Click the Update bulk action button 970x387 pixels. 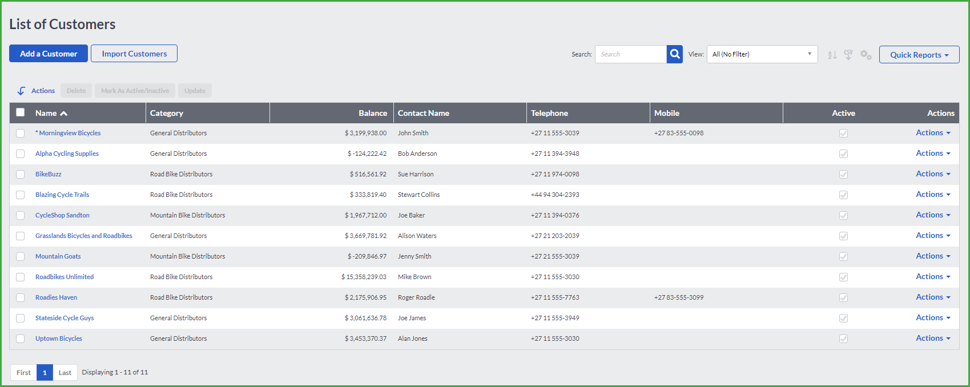[x=195, y=91]
